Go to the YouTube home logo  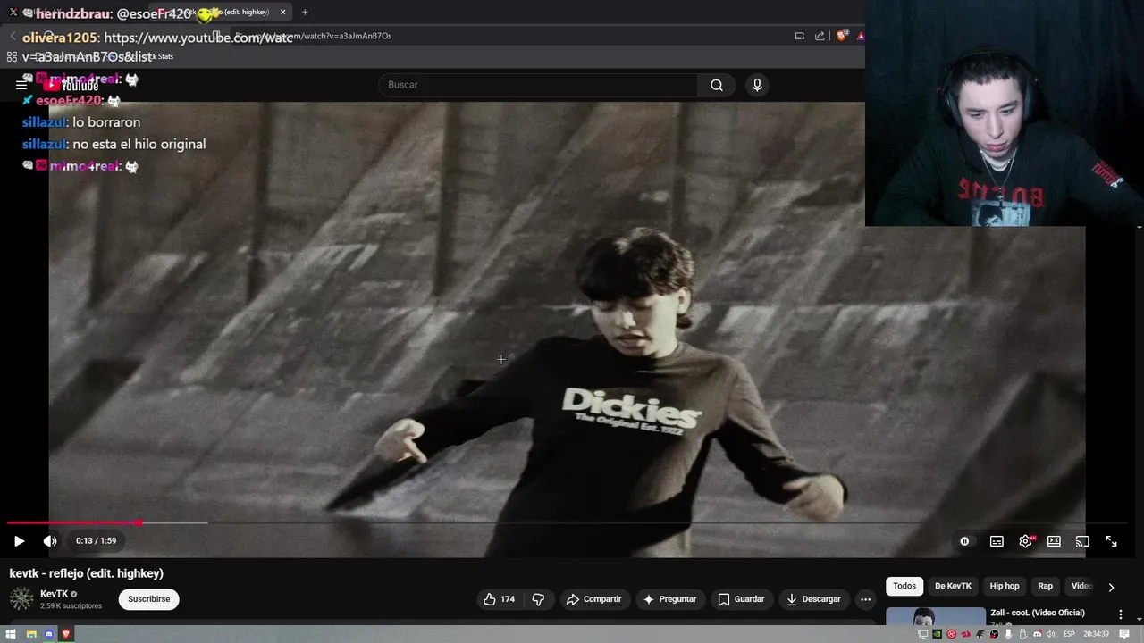71,85
